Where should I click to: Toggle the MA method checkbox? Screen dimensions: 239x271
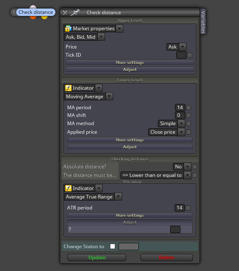(x=189, y=123)
